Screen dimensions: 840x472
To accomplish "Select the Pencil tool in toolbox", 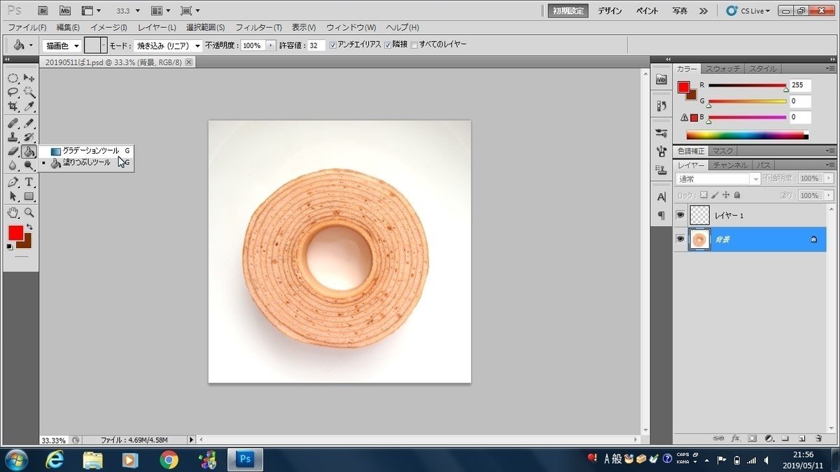I will pos(29,123).
